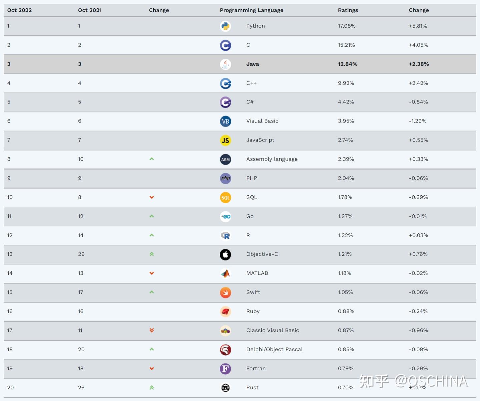Screen dimensions: 480x401
Task: Click the Java coffee cup icon
Action: tap(226, 64)
